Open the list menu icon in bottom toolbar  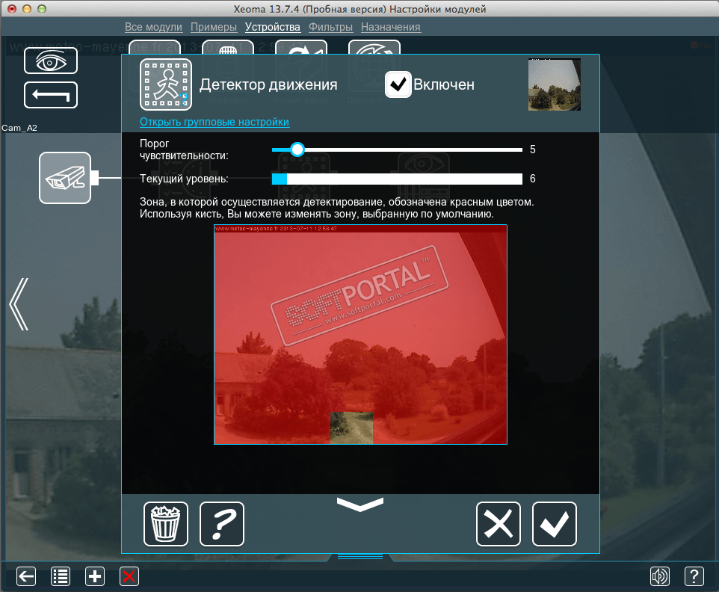pyautogui.click(x=61, y=576)
